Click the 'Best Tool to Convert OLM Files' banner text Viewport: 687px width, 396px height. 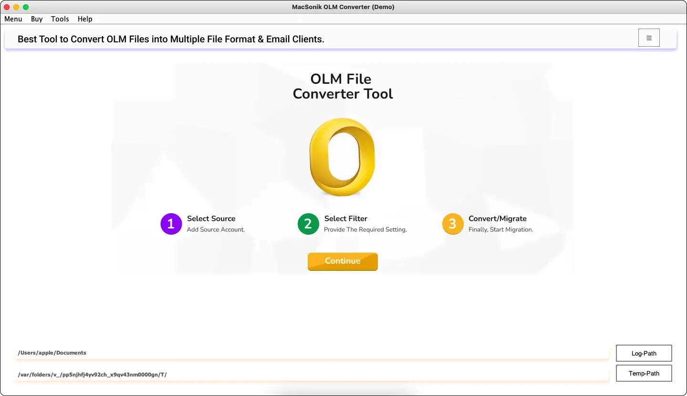tap(171, 39)
